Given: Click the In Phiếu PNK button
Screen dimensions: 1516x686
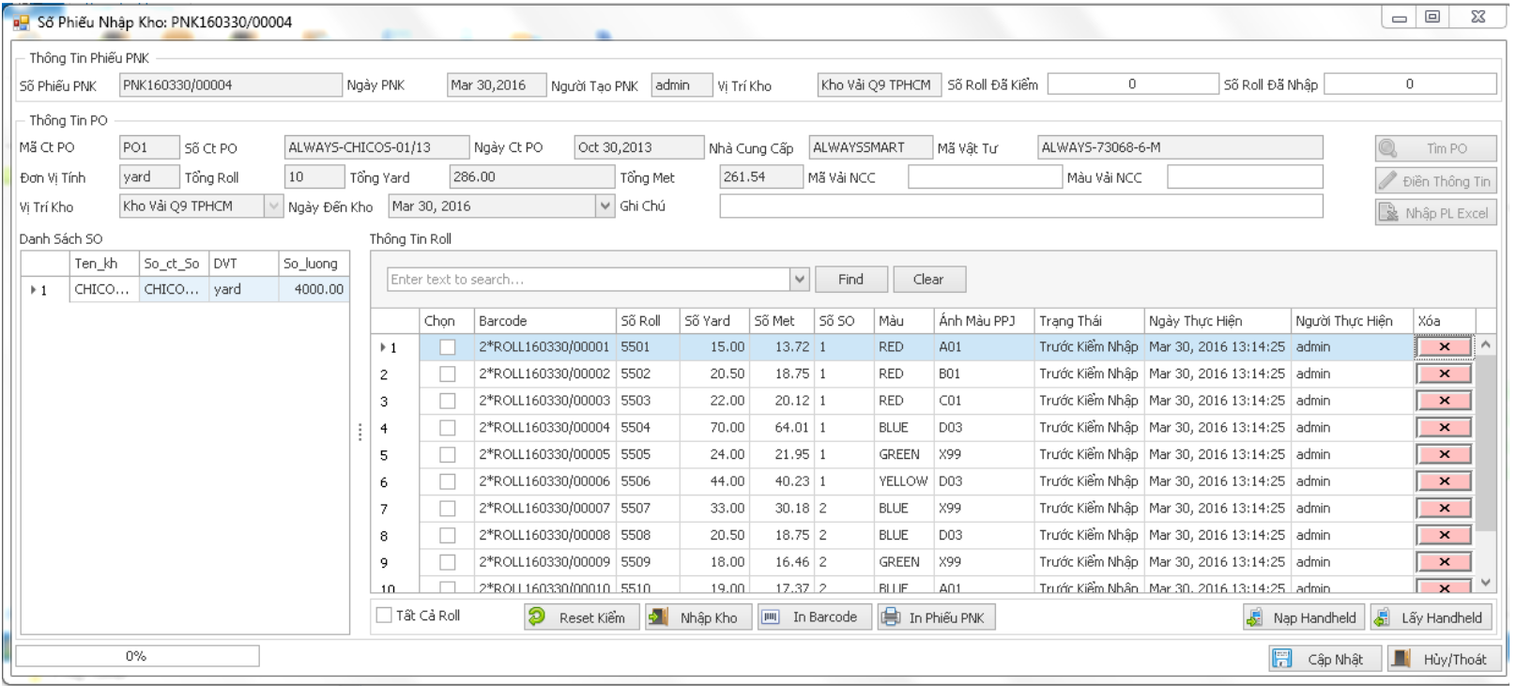Looking at the screenshot, I should pyautogui.click(x=936, y=617).
